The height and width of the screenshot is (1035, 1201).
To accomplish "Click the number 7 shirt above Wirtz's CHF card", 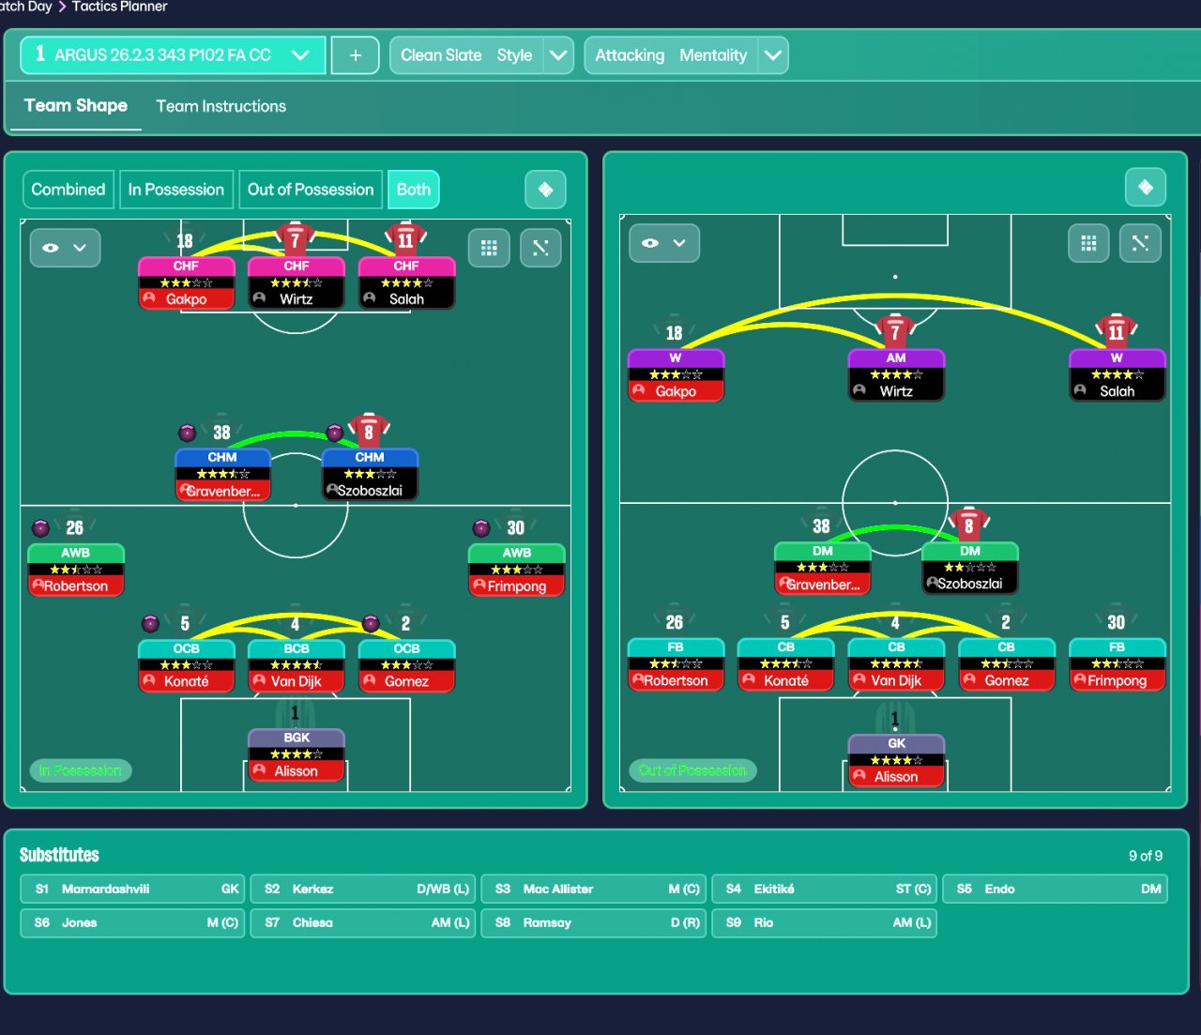I will click(296, 239).
